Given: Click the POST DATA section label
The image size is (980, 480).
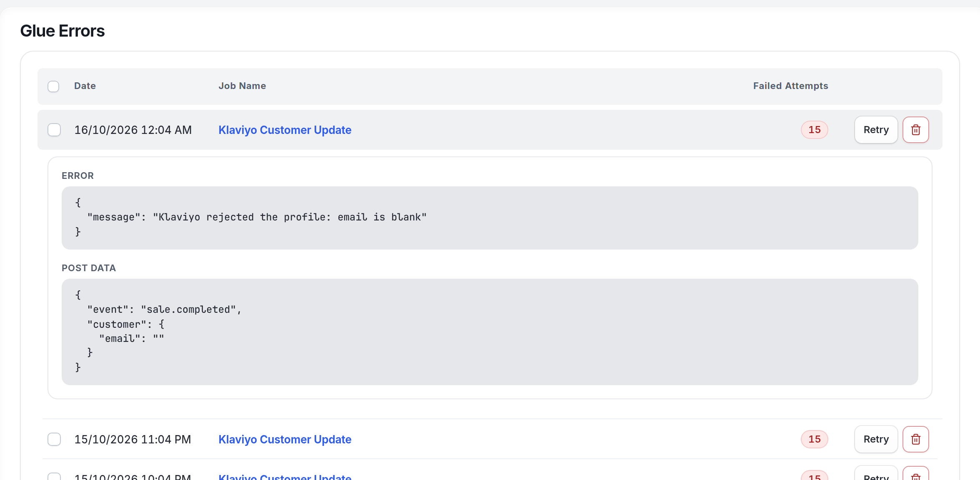Looking at the screenshot, I should point(89,268).
